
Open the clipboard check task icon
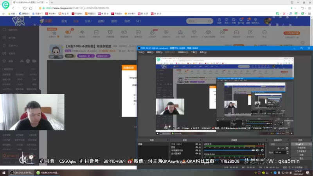click(x=96, y=32)
